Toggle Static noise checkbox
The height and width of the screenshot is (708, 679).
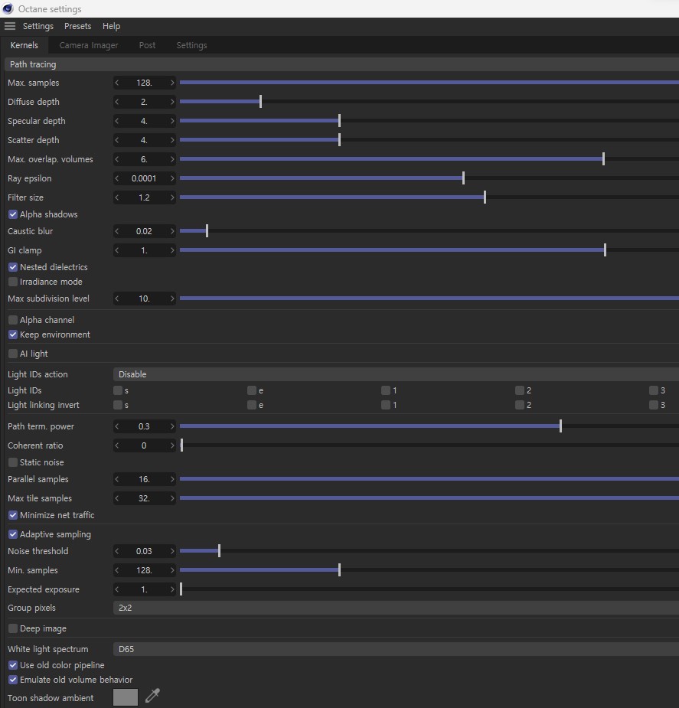13,462
